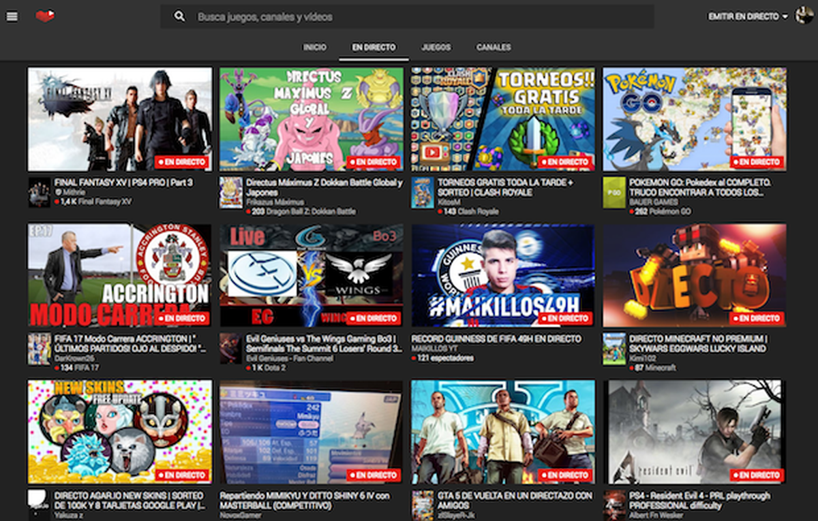Image resolution: width=818 pixels, height=521 pixels.
Task: Open the EMITIR EN DIRECTO dropdown
Action: pyautogui.click(x=744, y=16)
